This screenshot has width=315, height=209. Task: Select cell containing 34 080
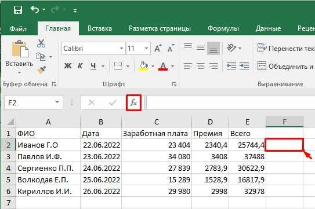tap(157, 156)
